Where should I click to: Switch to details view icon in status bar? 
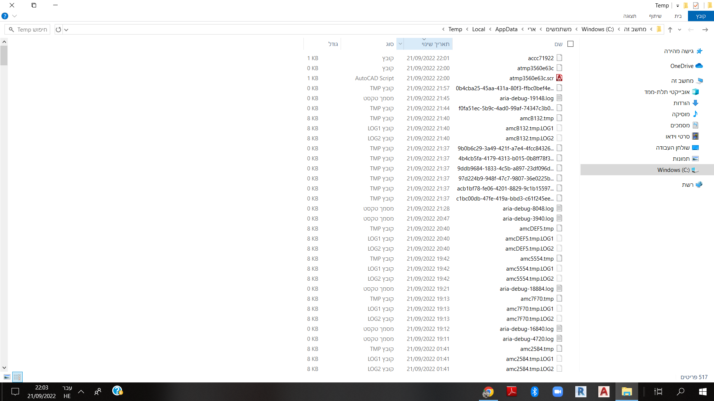17,377
